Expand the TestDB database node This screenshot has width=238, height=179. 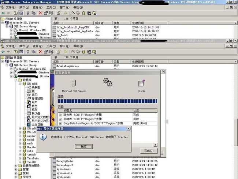pyautogui.click(x=20, y=162)
